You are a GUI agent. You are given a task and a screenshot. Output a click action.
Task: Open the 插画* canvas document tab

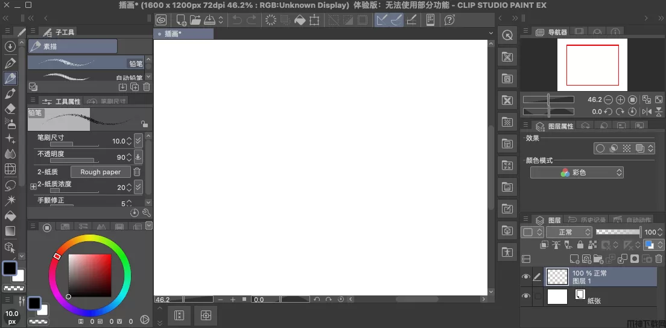[x=183, y=34]
